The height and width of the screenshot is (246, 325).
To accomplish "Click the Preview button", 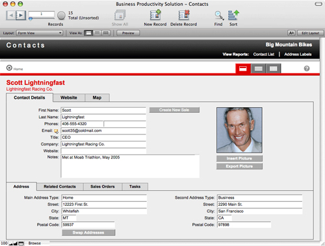I will click(128, 33).
